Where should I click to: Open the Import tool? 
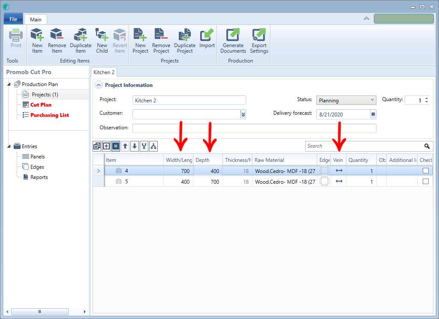pos(207,38)
